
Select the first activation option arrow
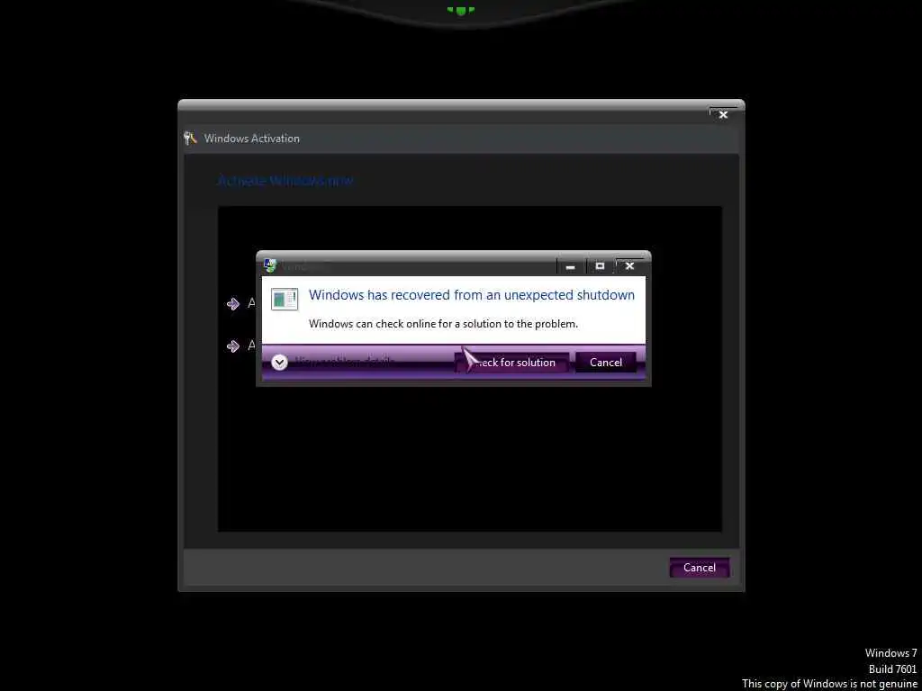coord(233,303)
